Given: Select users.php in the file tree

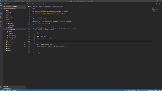Looking at the screenshot, I should (x=14, y=29).
